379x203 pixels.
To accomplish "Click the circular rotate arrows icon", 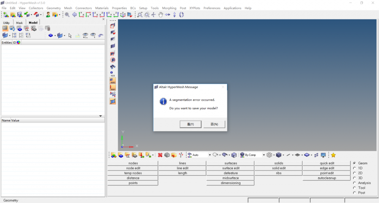I will (x=181, y=15).
